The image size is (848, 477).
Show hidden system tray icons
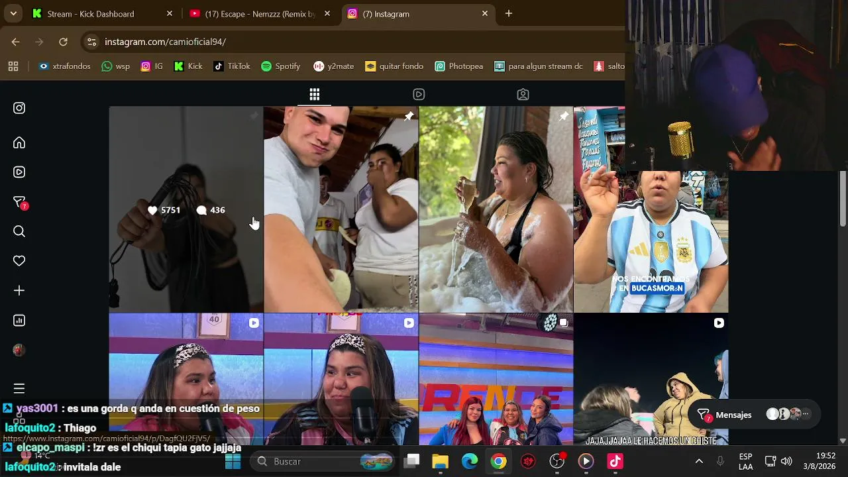(x=699, y=461)
